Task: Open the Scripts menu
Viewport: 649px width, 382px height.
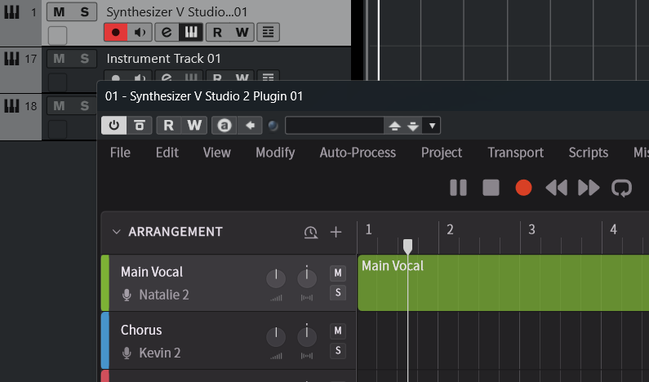Action: point(589,153)
